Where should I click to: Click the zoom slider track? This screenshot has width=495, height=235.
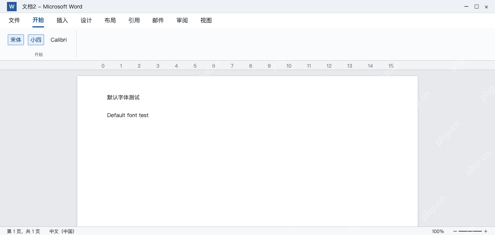coord(470,231)
